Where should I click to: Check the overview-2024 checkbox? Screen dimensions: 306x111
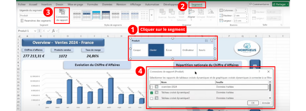pyautogui.click(x=152, y=87)
